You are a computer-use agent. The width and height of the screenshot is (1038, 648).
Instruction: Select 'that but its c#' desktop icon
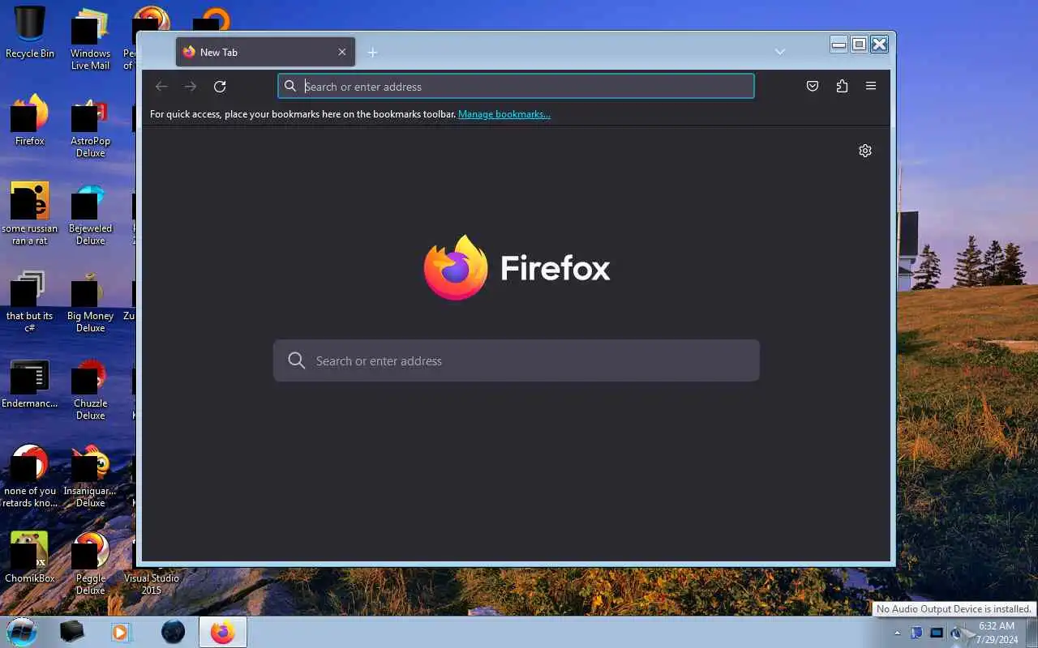click(30, 301)
